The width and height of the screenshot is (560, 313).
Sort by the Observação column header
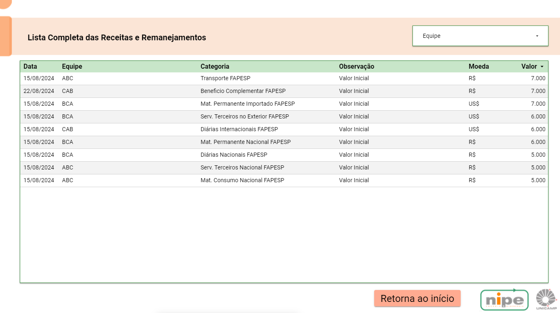click(356, 67)
